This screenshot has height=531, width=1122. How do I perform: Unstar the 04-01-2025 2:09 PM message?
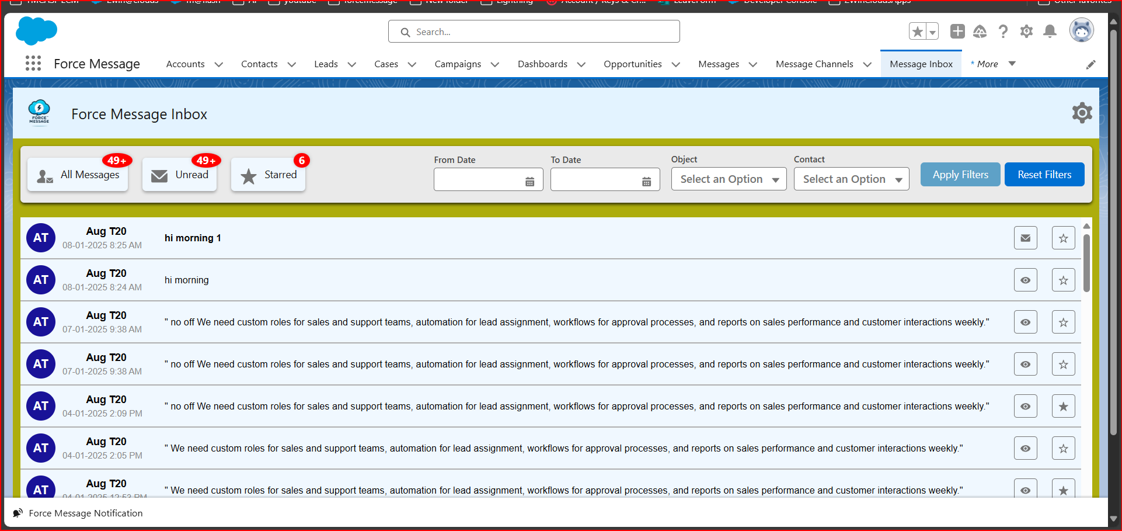coord(1063,407)
